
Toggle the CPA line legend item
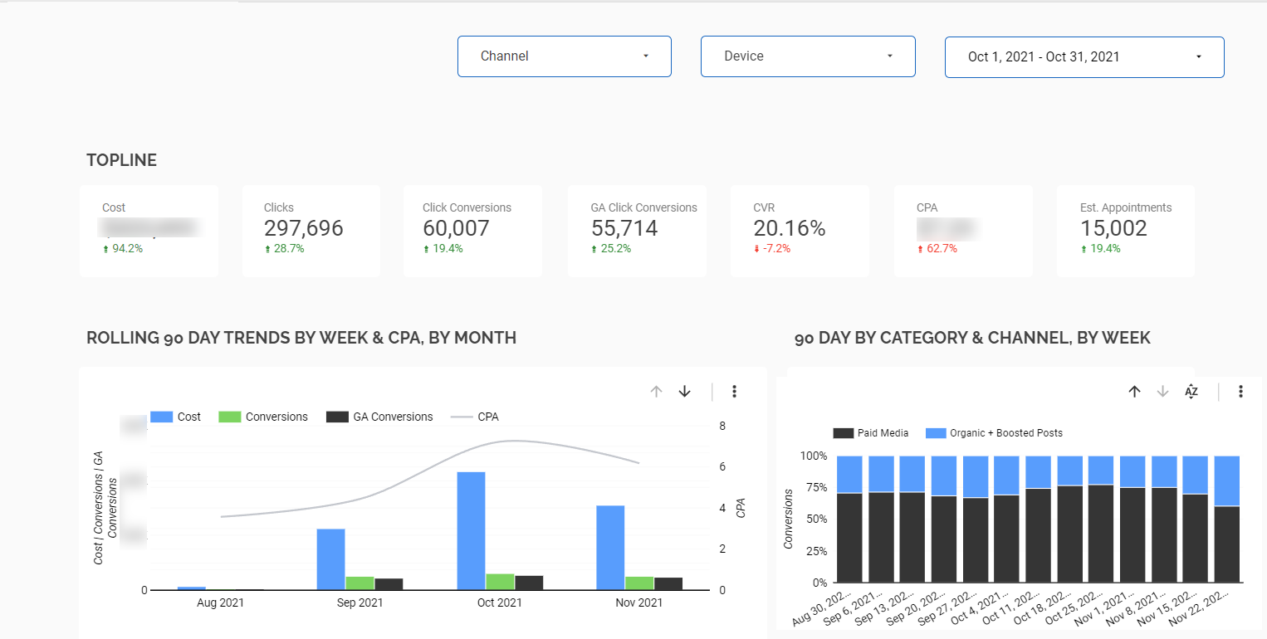(x=475, y=417)
